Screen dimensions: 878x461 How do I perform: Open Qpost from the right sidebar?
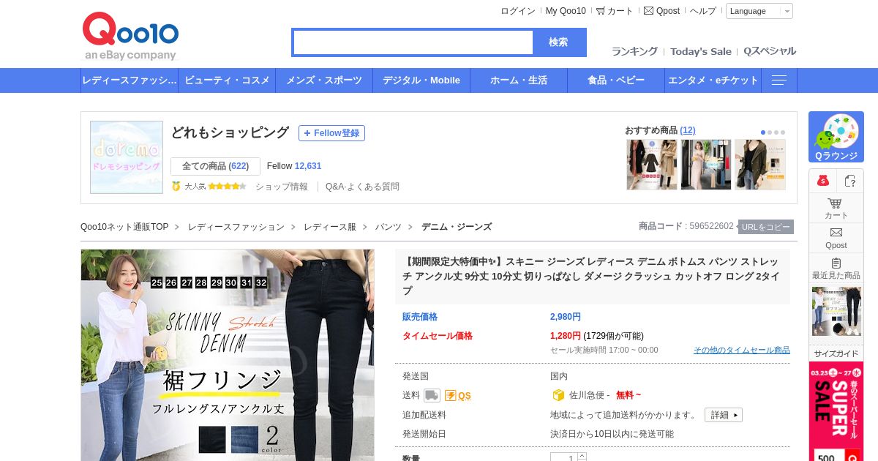point(836,239)
